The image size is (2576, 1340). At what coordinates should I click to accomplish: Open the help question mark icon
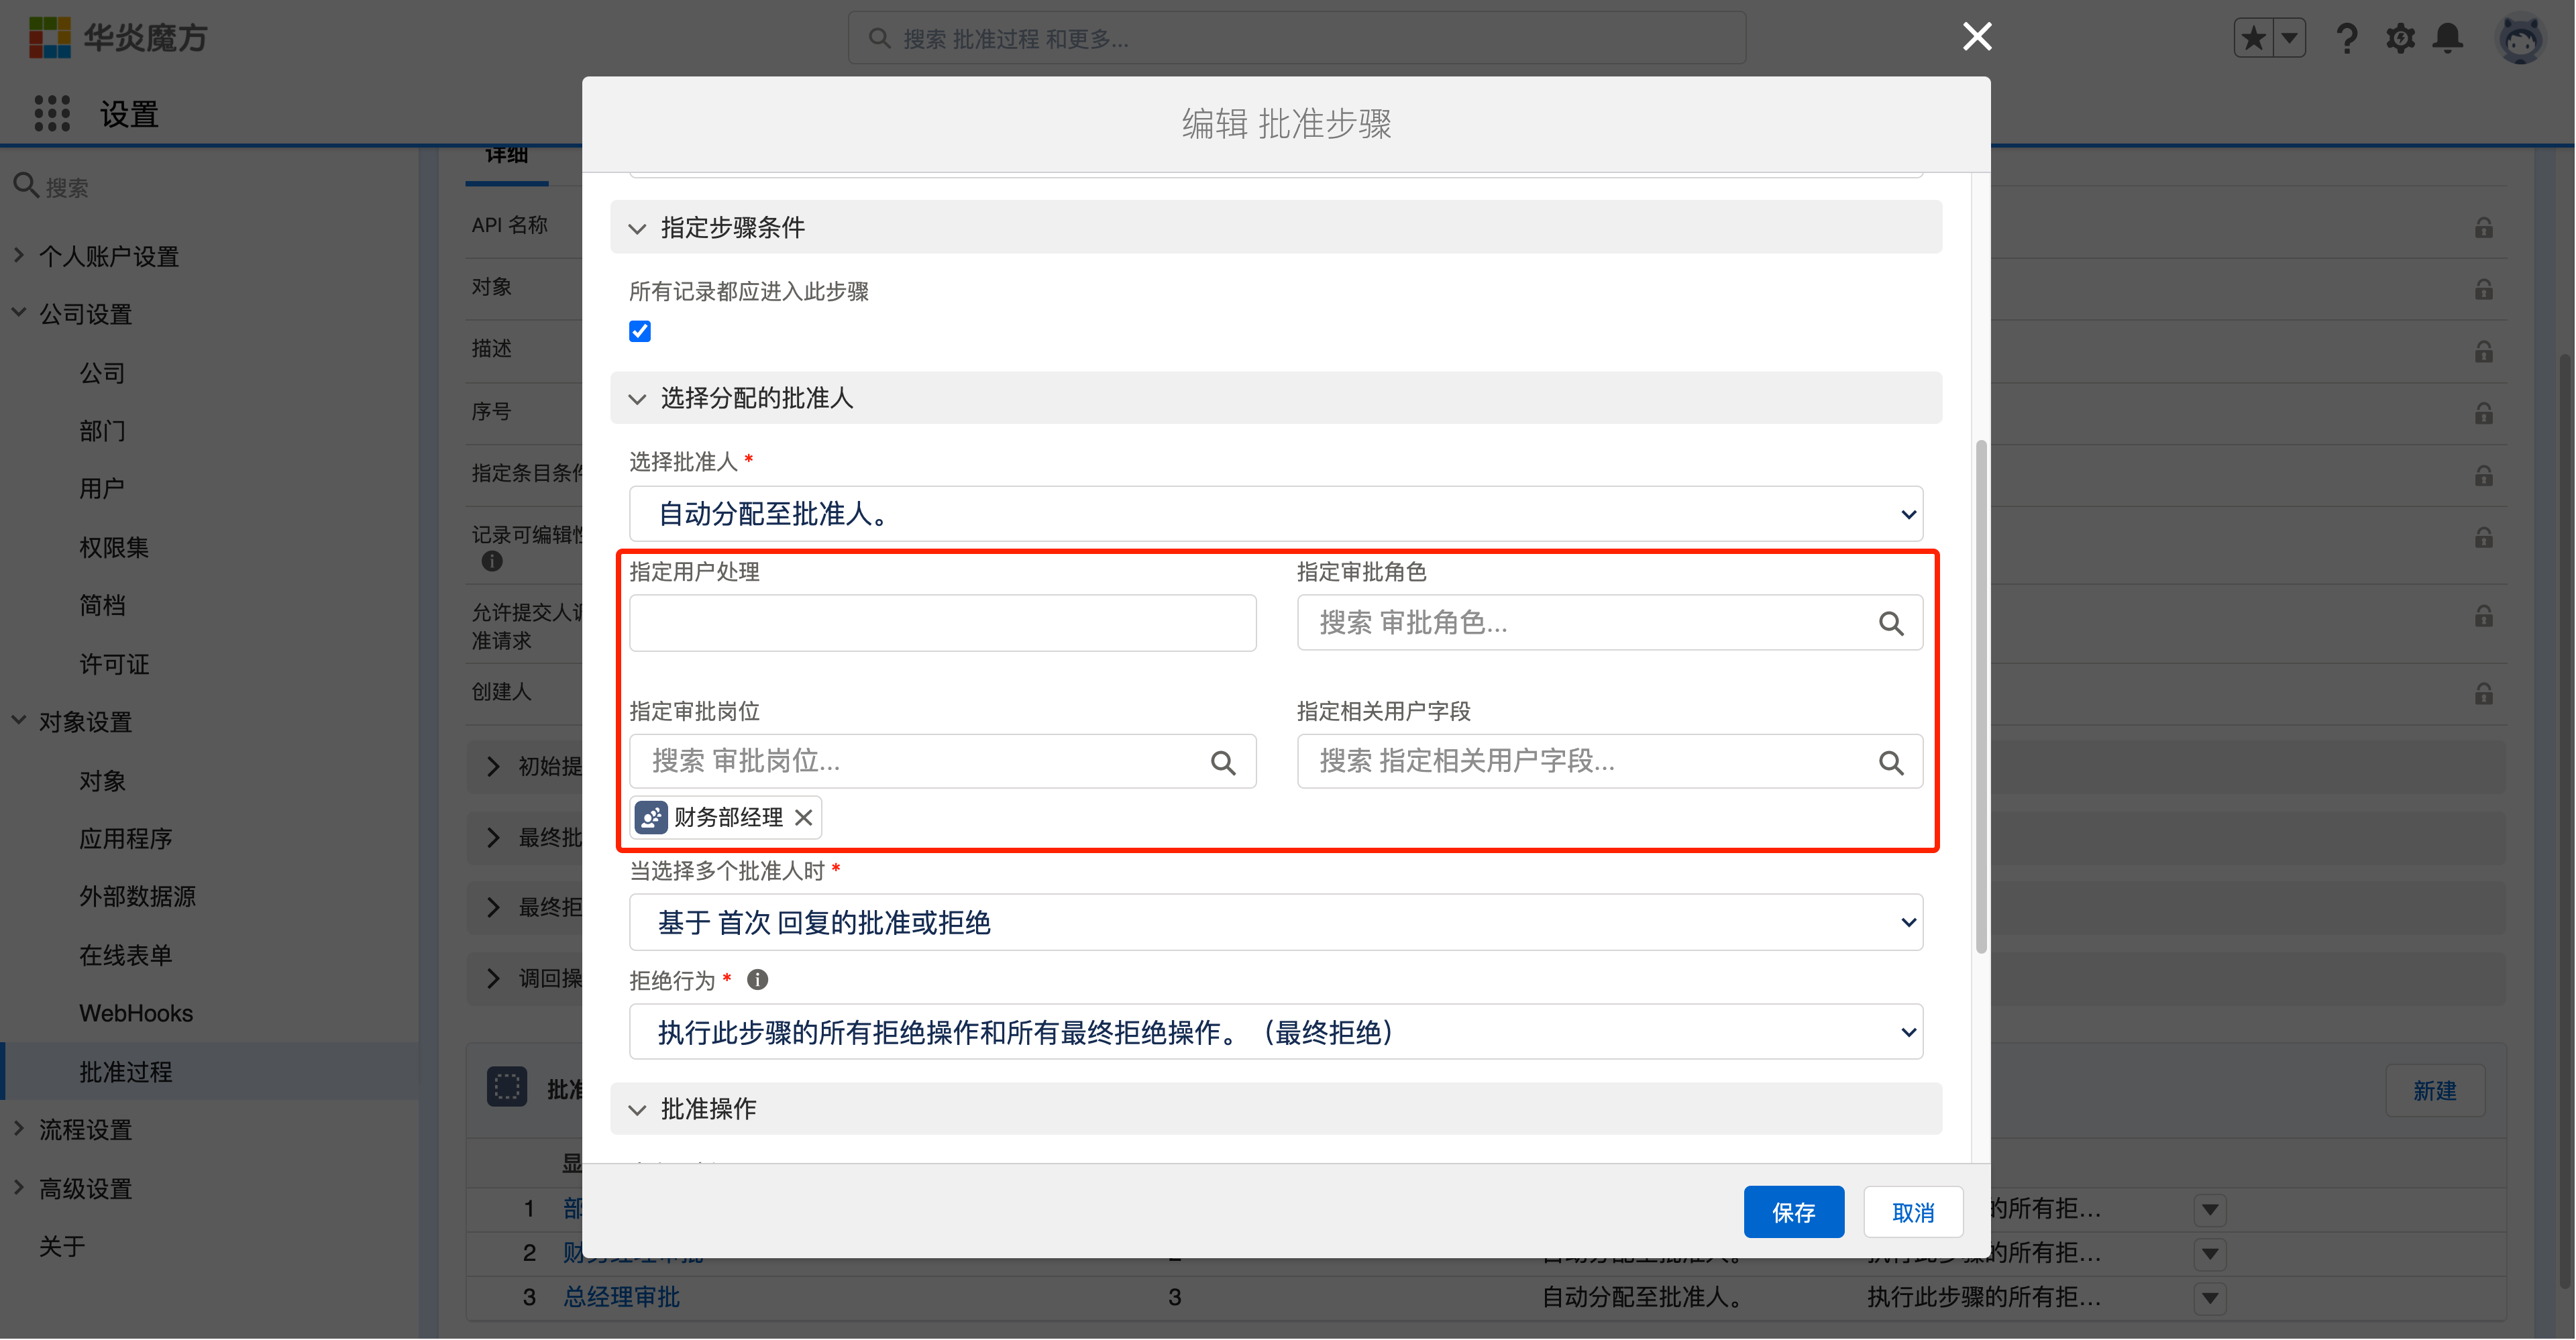pos(2346,39)
